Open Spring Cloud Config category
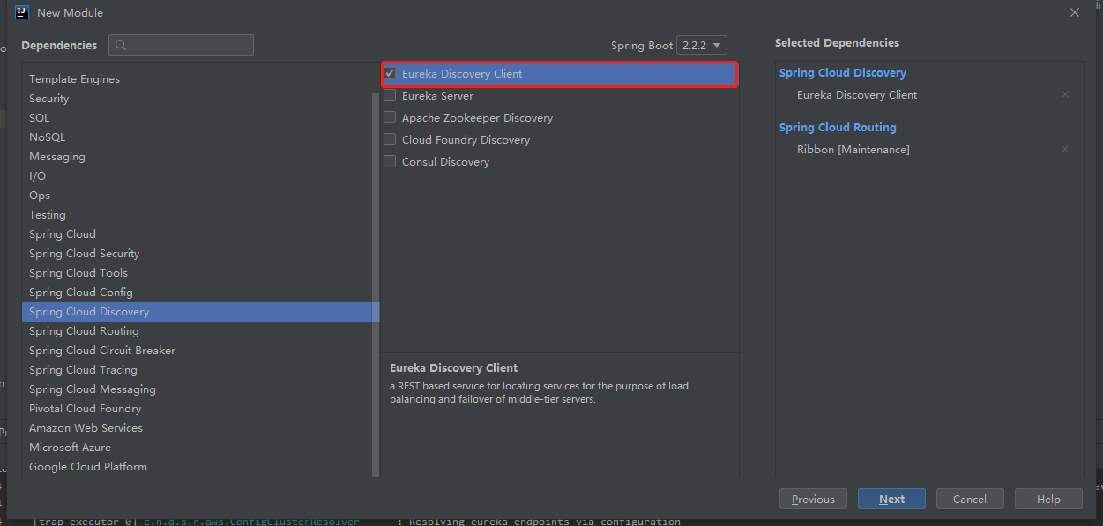The height and width of the screenshot is (526, 1103). (x=199, y=293)
